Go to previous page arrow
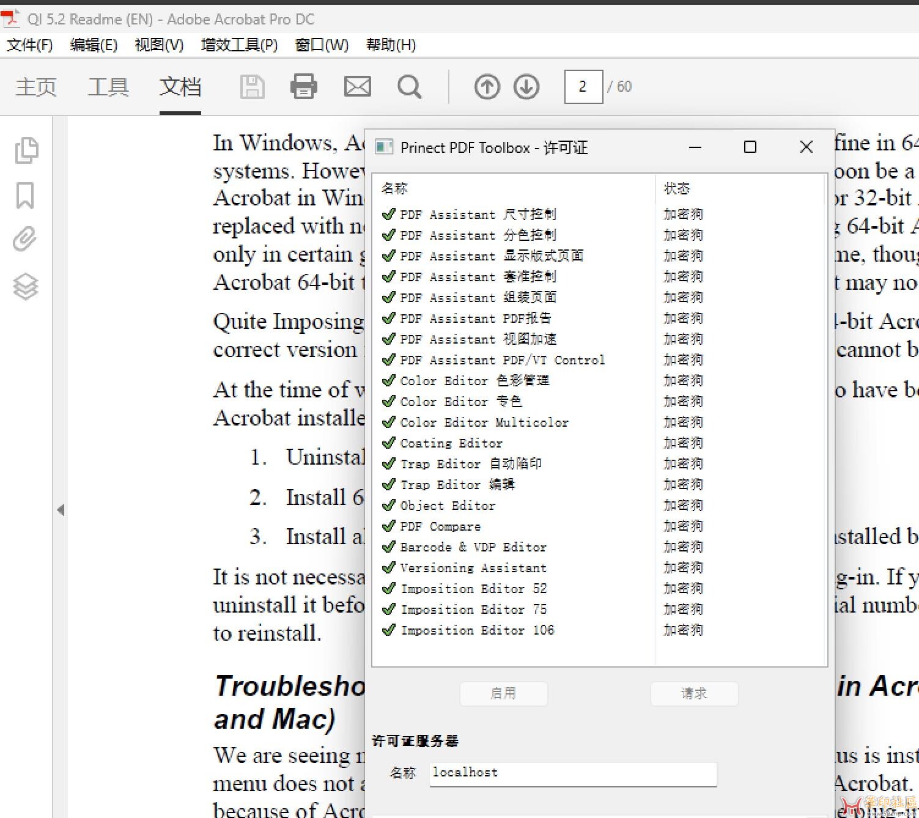Viewport: 919px width, 818px height. coord(487,87)
